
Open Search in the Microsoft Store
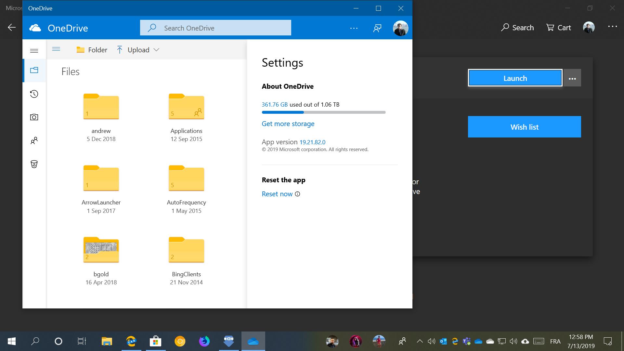click(517, 28)
